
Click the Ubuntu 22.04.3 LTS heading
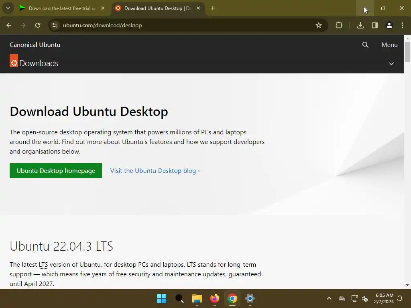tap(61, 246)
